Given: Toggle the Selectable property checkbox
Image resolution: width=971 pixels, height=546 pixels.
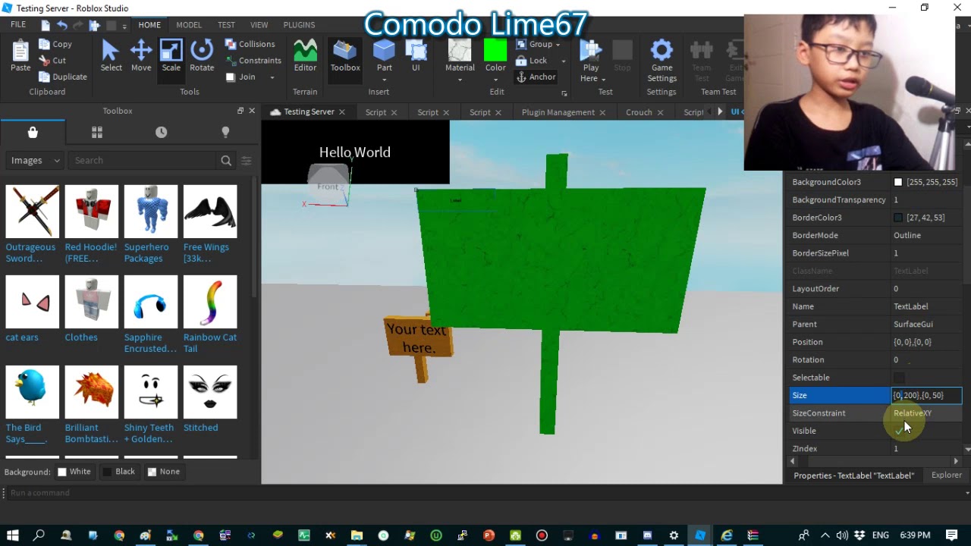Looking at the screenshot, I should click(899, 378).
